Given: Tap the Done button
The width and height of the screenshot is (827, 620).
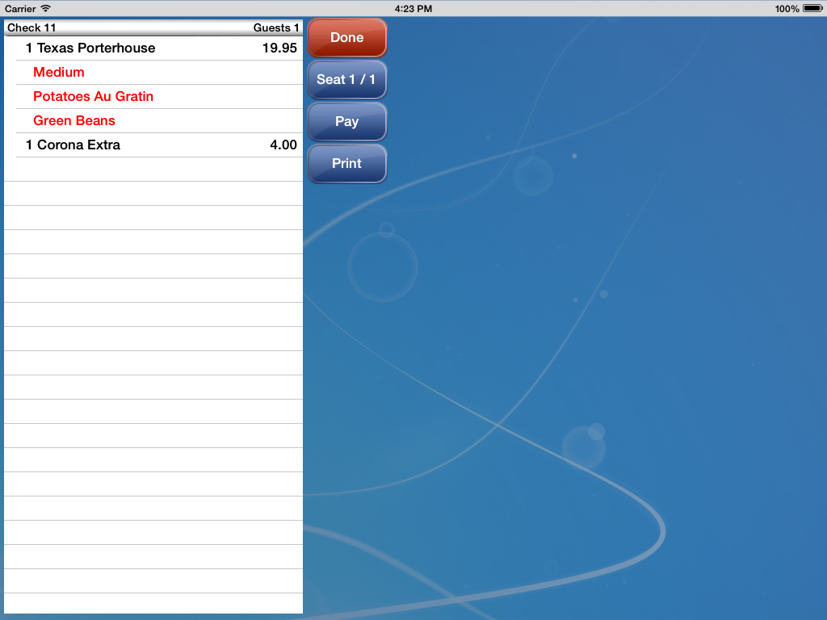Looking at the screenshot, I should point(346,37).
